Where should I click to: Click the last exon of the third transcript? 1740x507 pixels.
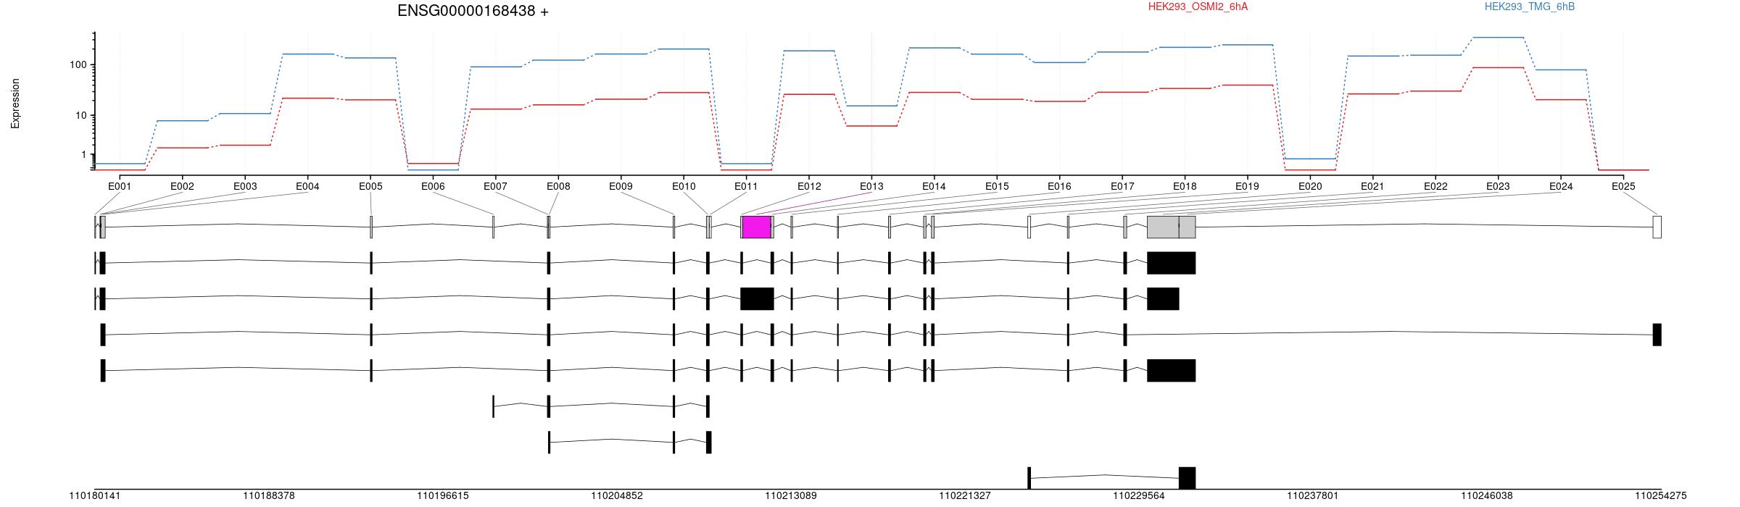pos(1657,335)
